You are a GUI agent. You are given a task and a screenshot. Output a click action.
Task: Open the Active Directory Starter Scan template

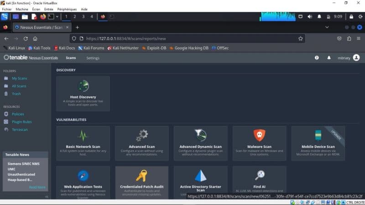(200, 183)
